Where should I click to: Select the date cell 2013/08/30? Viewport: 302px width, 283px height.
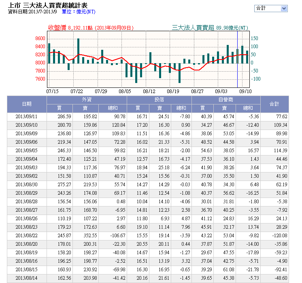(x=27, y=185)
